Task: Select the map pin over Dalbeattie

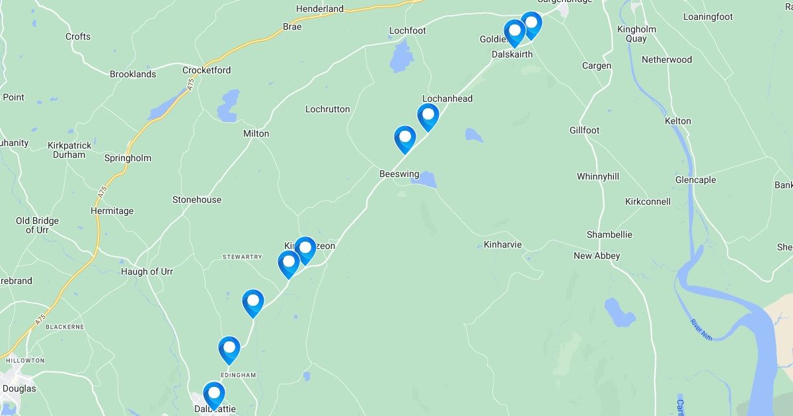Action: (213, 396)
